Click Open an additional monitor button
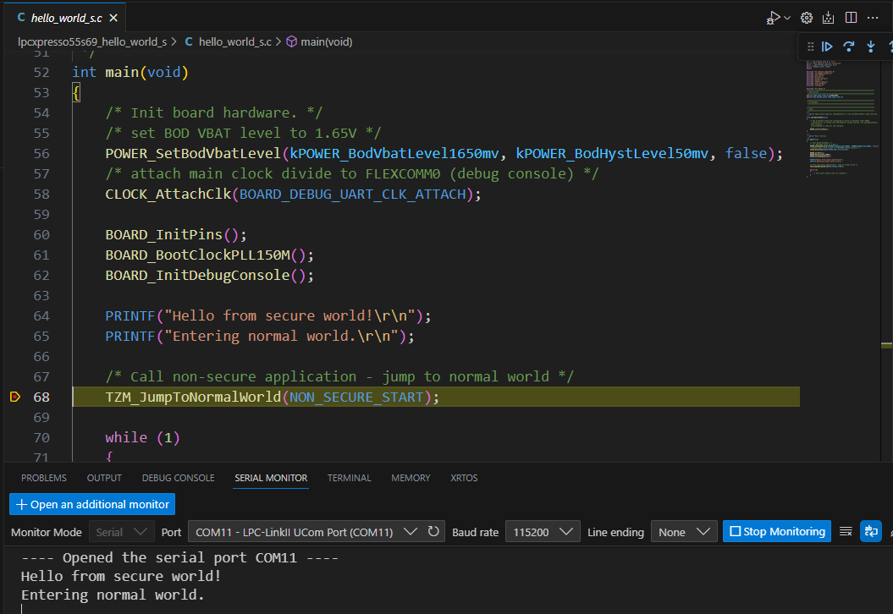893x614 pixels. click(x=92, y=504)
